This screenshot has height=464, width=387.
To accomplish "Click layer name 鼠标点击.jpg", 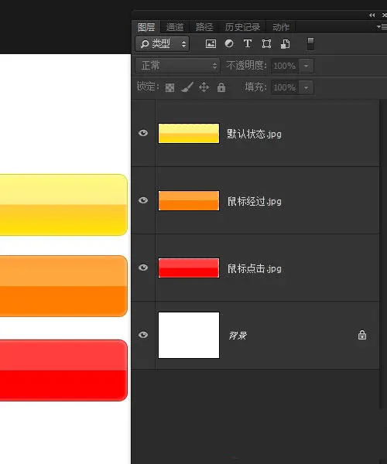I will [x=254, y=268].
